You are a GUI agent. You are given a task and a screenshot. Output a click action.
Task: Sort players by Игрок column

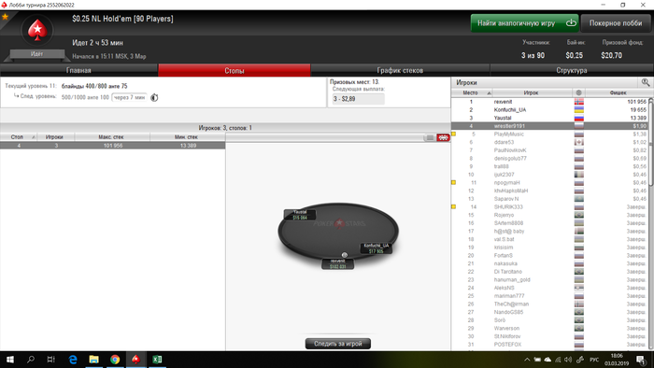(x=533, y=92)
